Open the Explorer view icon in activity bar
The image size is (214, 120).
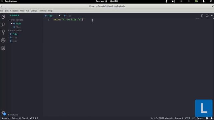[3, 17]
